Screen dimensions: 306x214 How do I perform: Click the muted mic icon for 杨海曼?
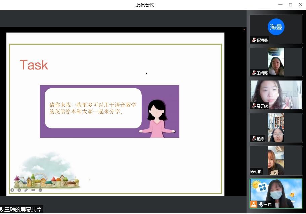coord(254,40)
